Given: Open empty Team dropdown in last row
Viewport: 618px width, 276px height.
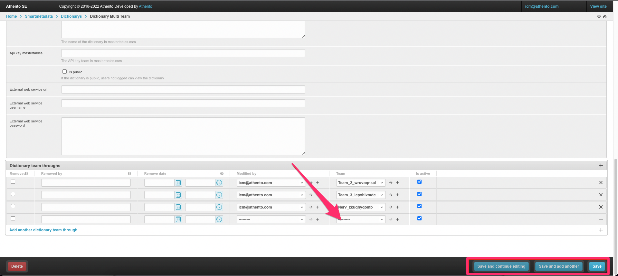Looking at the screenshot, I should [x=360, y=219].
